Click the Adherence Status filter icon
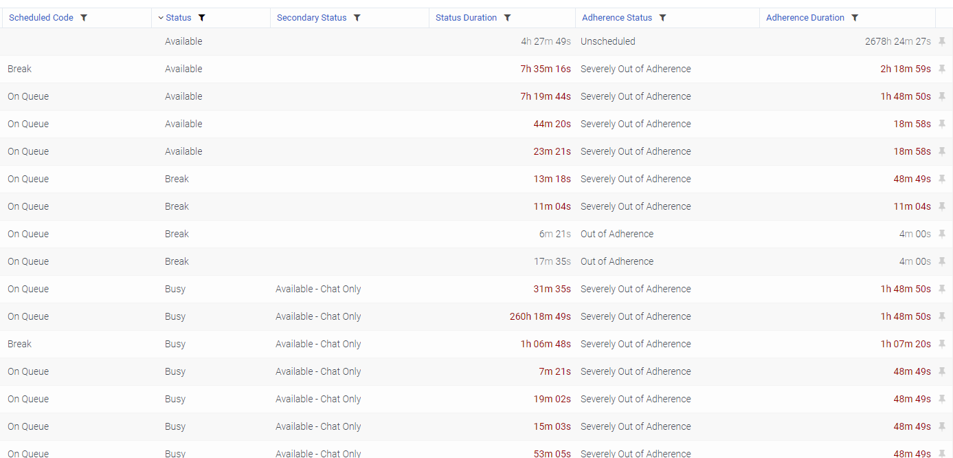The width and height of the screenshot is (953, 458). 662,18
